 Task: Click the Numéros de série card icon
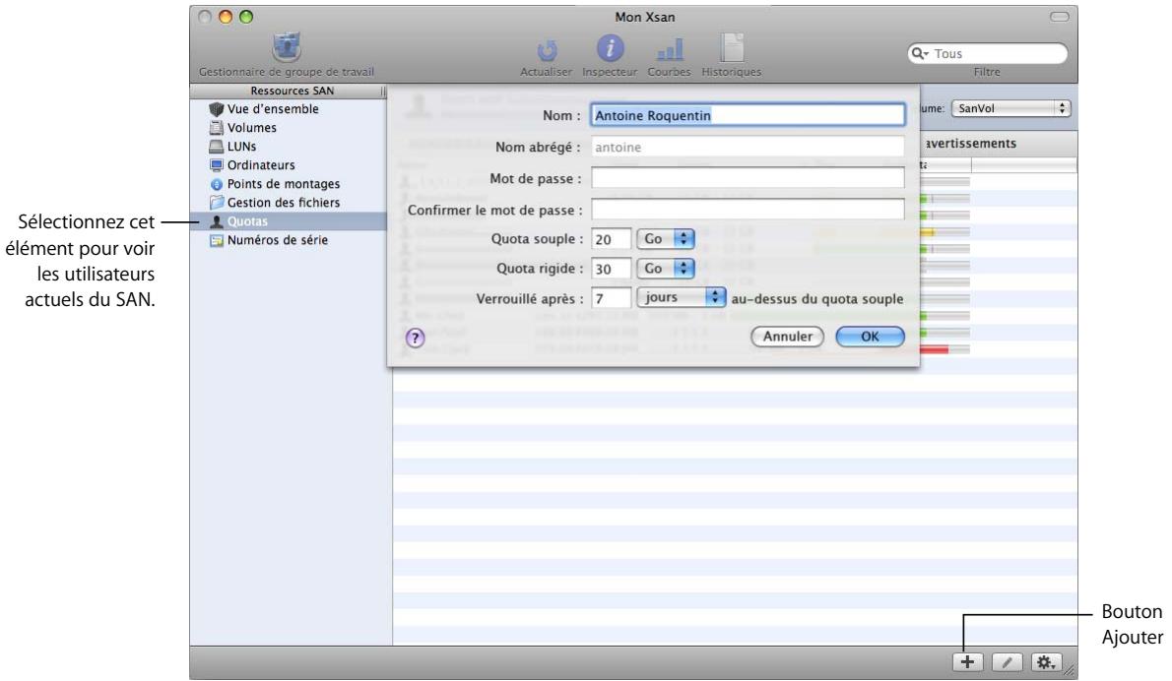(x=217, y=240)
